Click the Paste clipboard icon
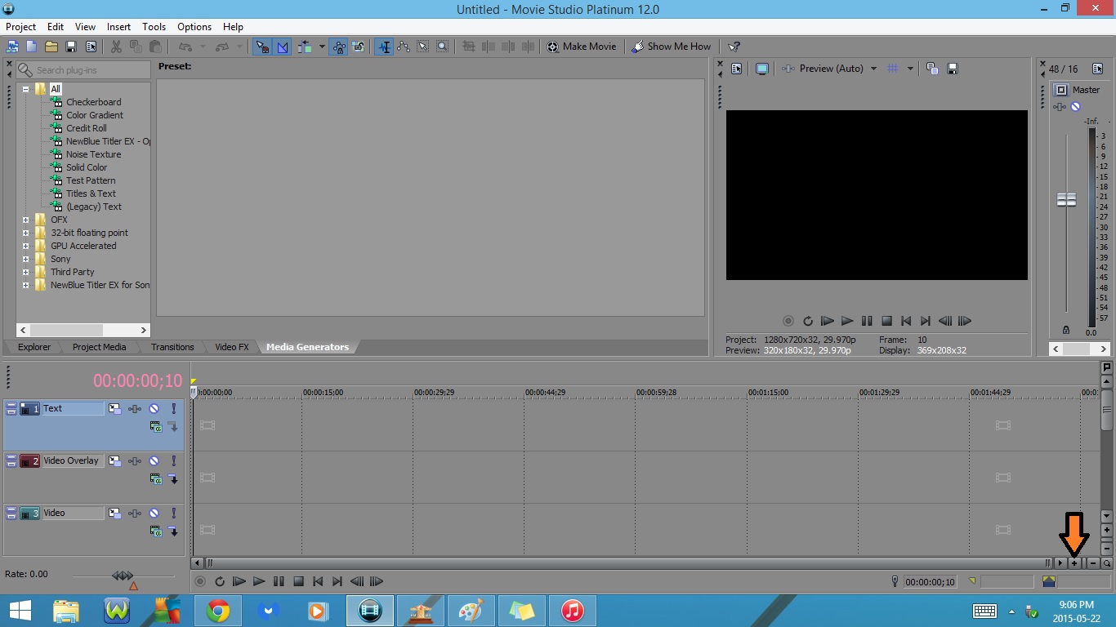 155,47
